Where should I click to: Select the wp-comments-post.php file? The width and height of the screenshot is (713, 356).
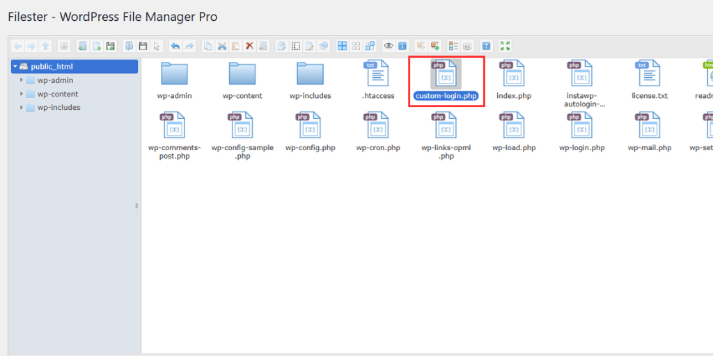pyautogui.click(x=175, y=136)
